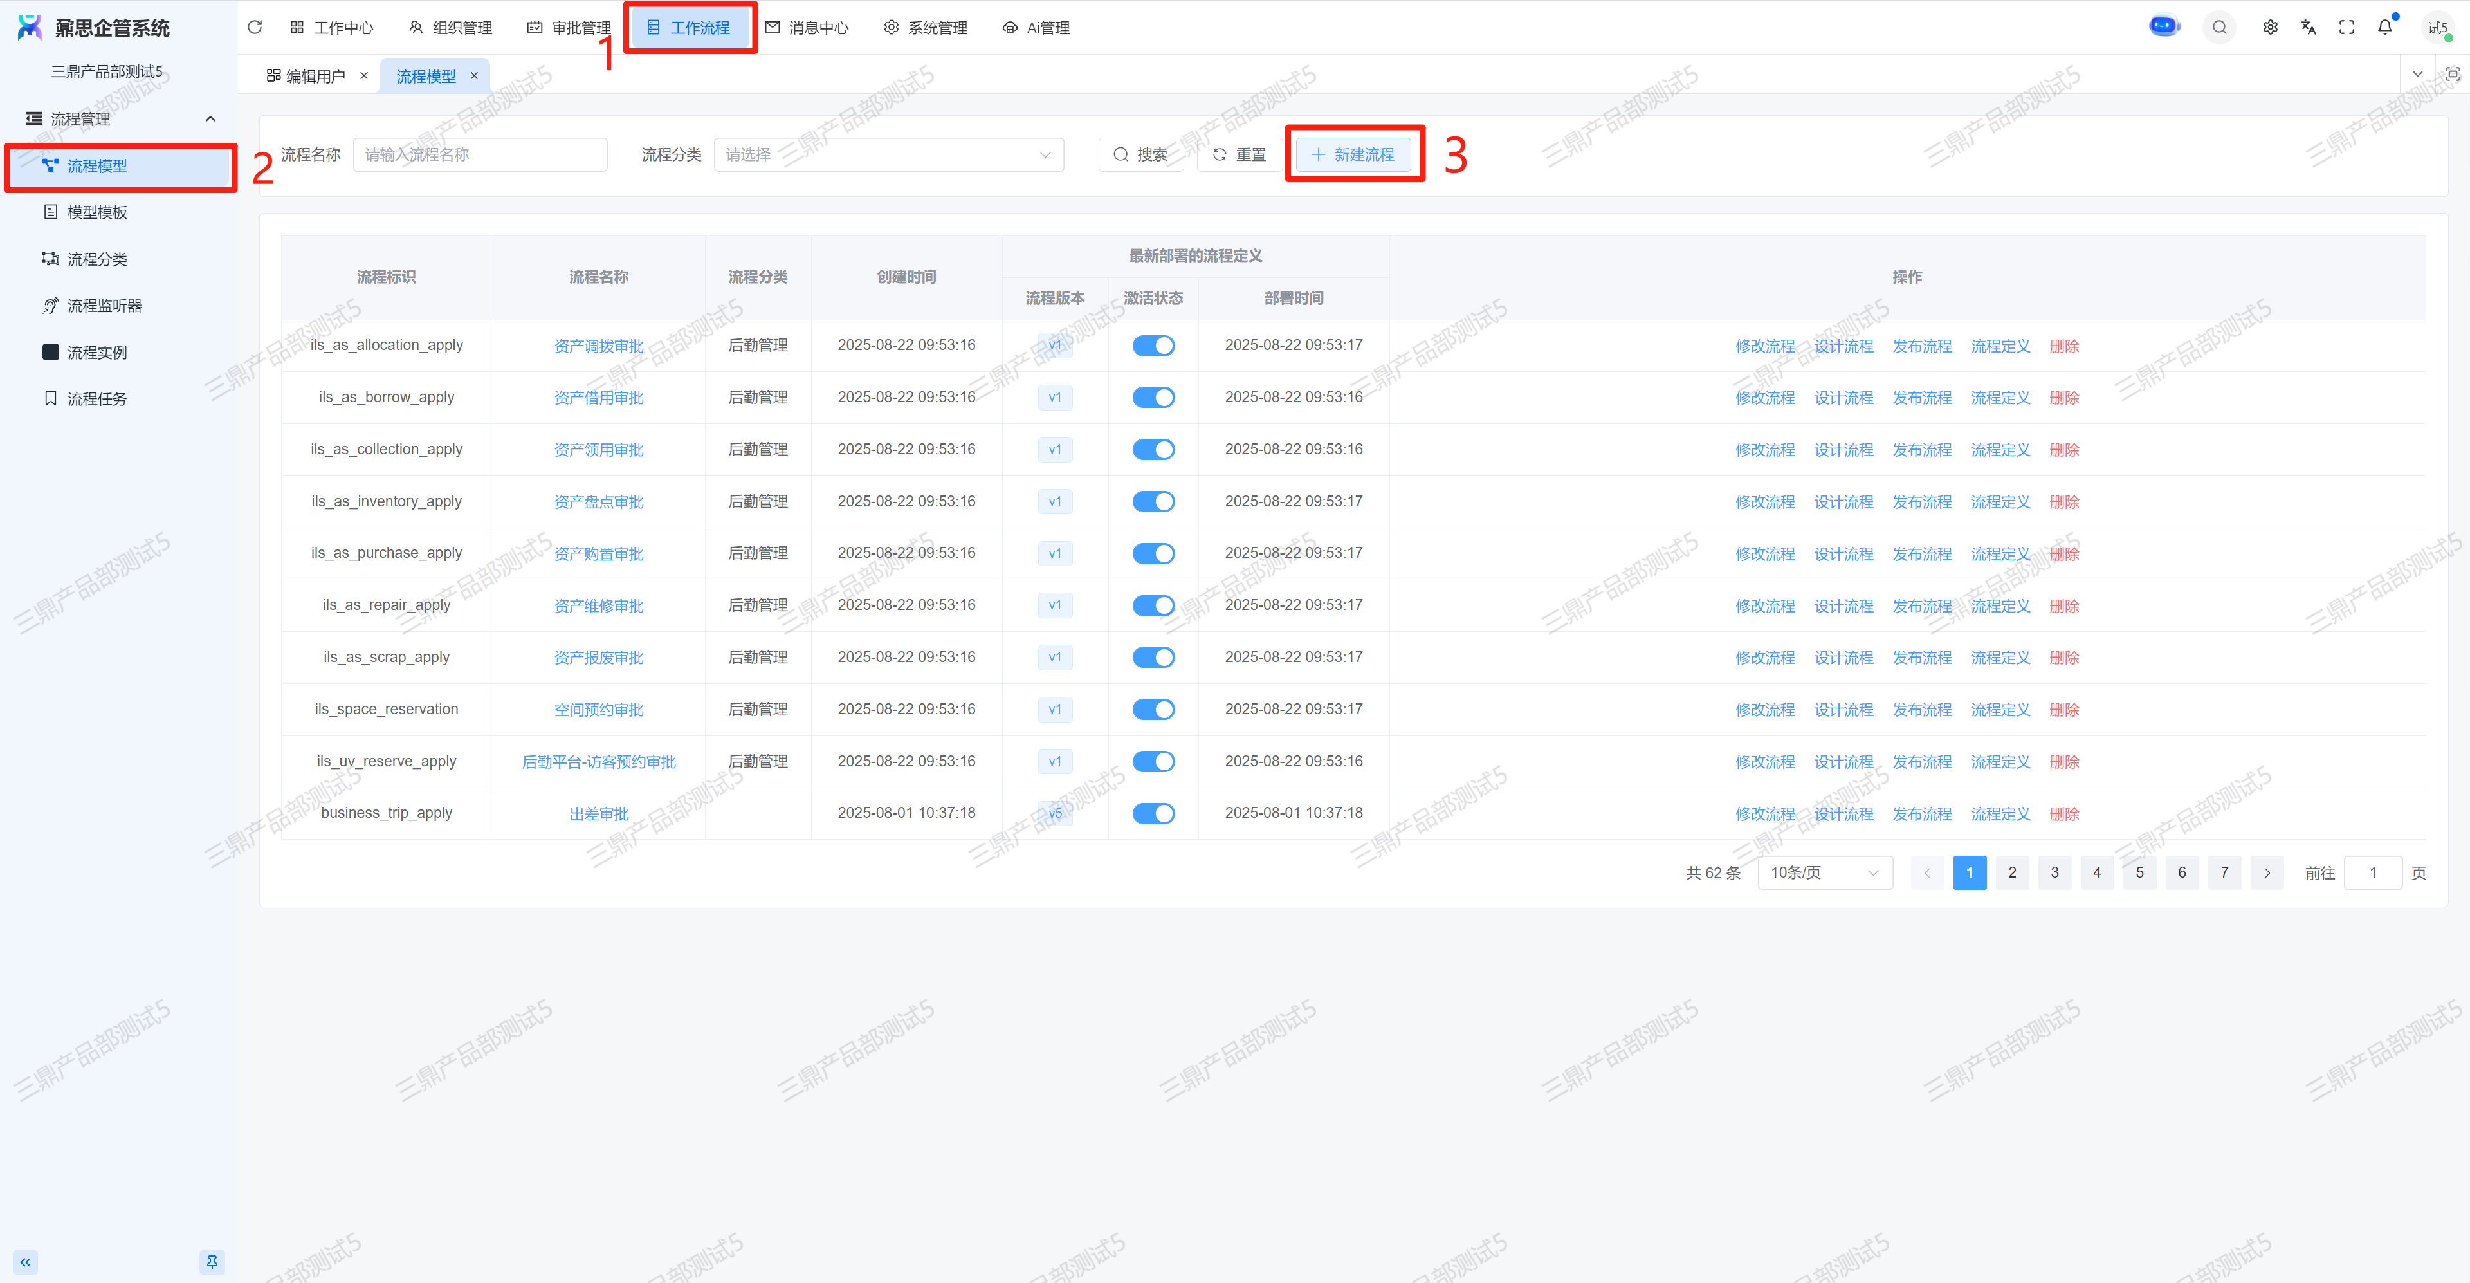Viewport: 2470px width, 1283px height.
Task: Disable activation switch for 资产维修审批
Action: coord(1153,605)
